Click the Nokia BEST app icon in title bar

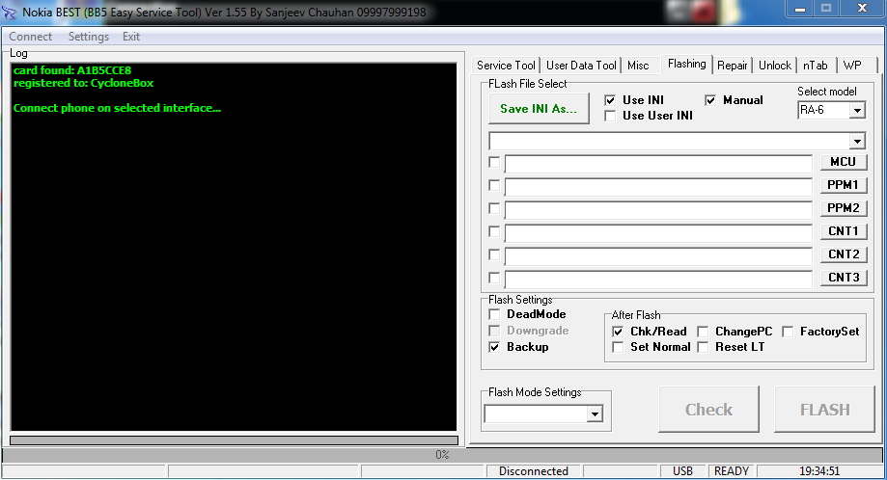click(9, 12)
